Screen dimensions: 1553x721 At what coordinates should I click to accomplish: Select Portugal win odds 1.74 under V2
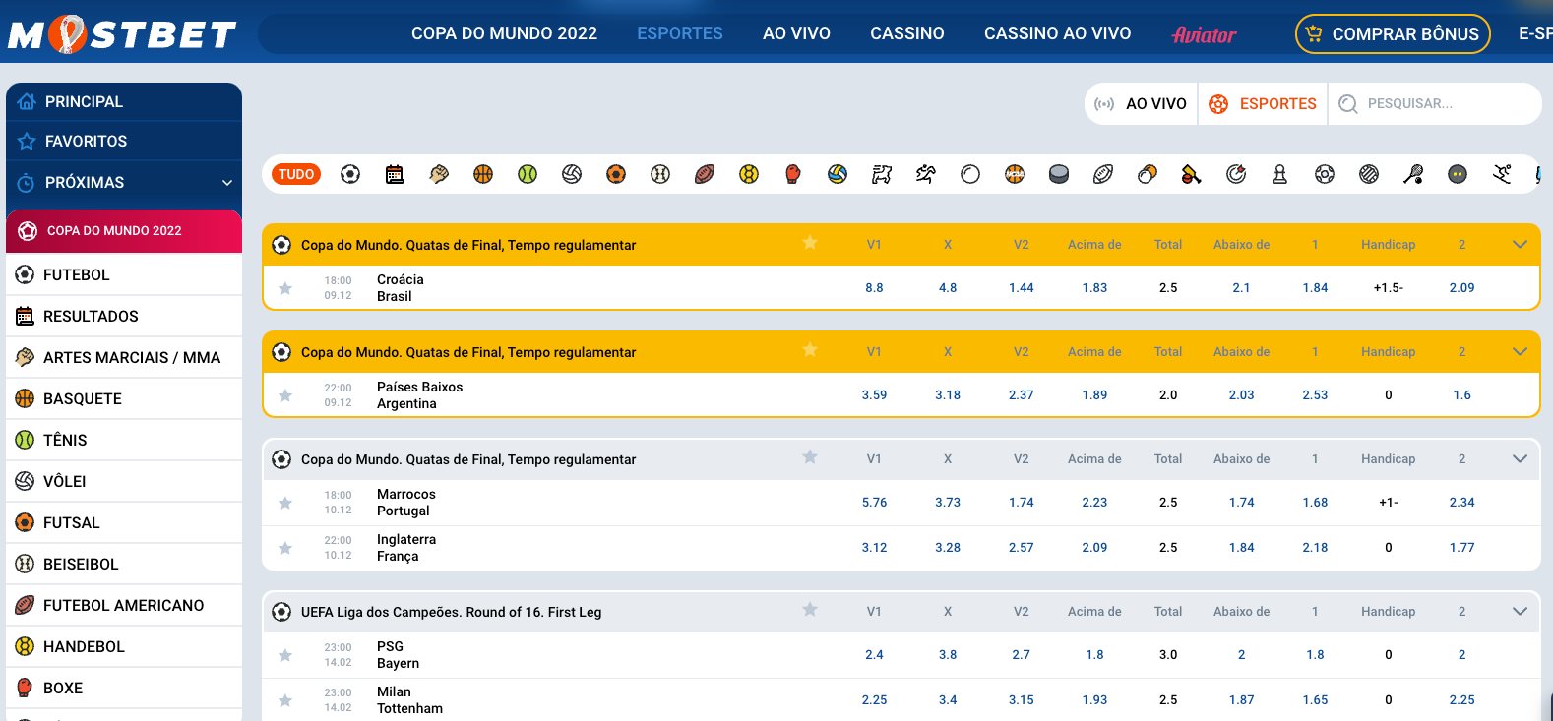coord(1022,503)
